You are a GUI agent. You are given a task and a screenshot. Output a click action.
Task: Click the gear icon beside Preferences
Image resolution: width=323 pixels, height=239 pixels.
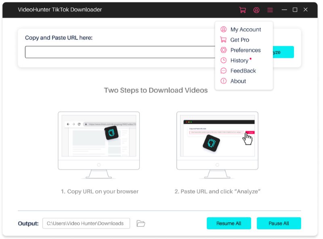coord(223,50)
